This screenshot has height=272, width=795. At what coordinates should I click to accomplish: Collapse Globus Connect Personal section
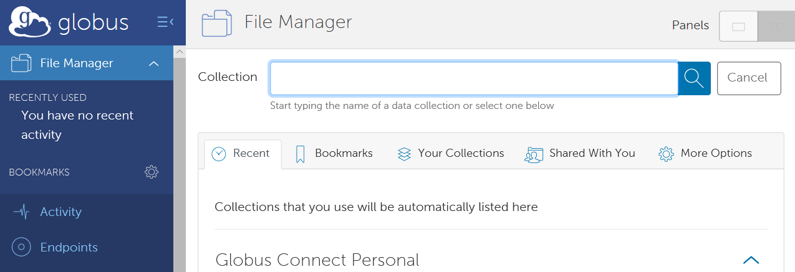751,260
